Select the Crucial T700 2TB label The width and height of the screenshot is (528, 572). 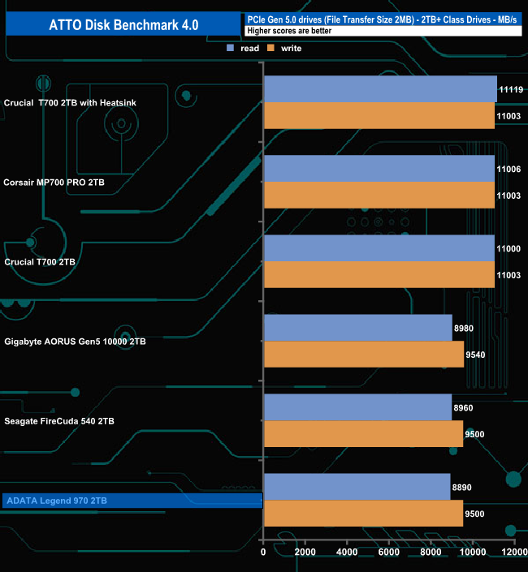coord(40,262)
